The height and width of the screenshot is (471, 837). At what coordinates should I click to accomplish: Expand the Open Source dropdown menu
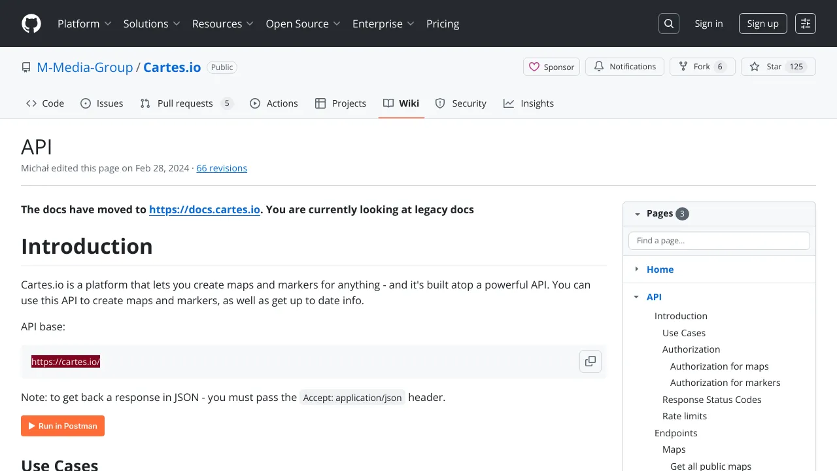click(303, 24)
